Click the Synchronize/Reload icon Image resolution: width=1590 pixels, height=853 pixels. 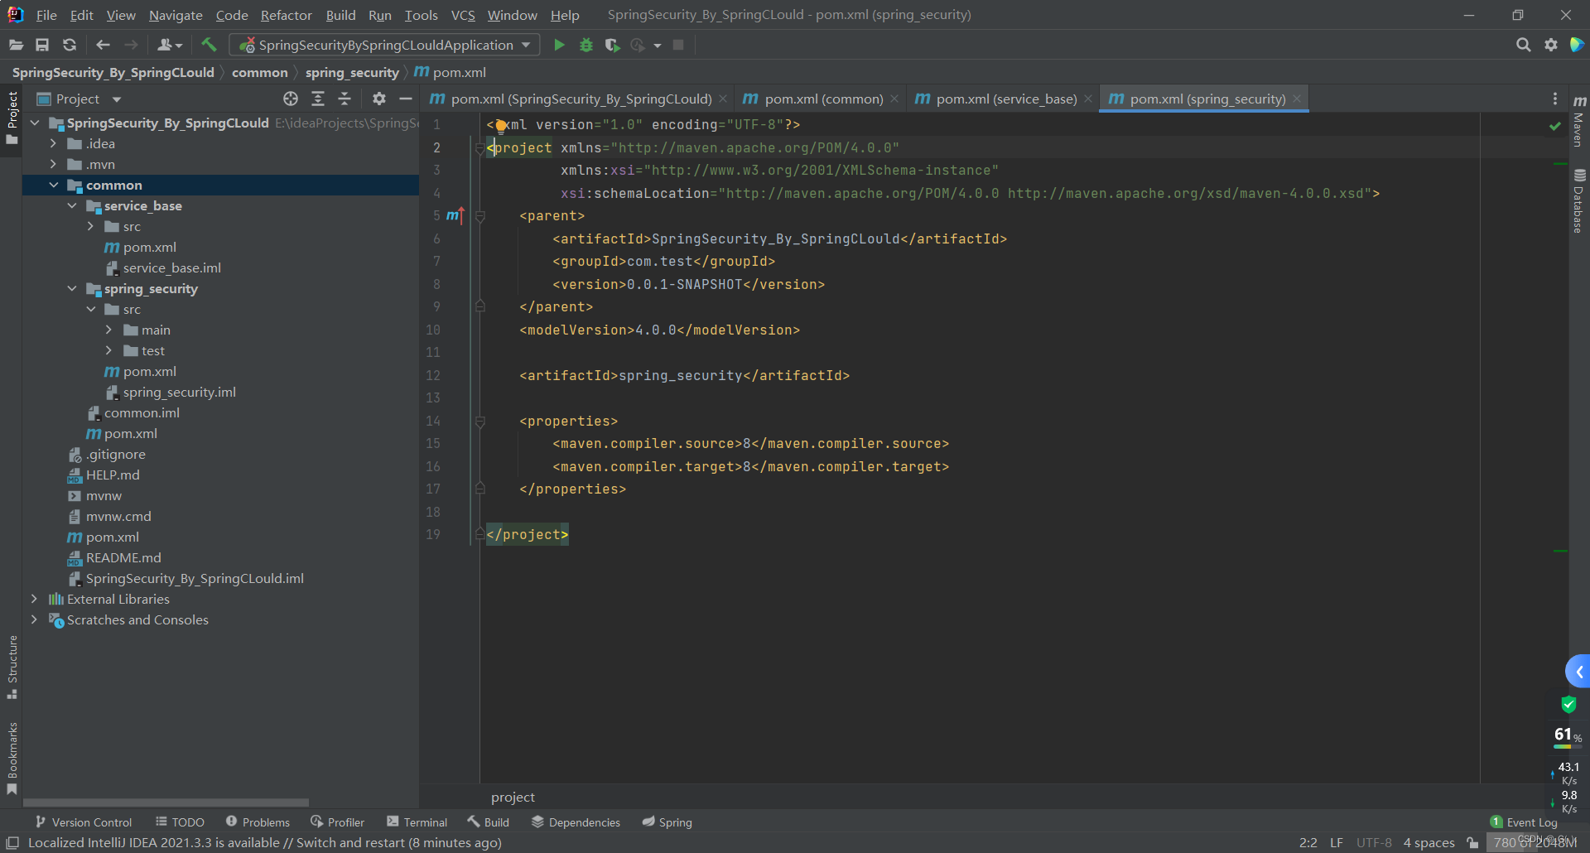[x=70, y=45]
